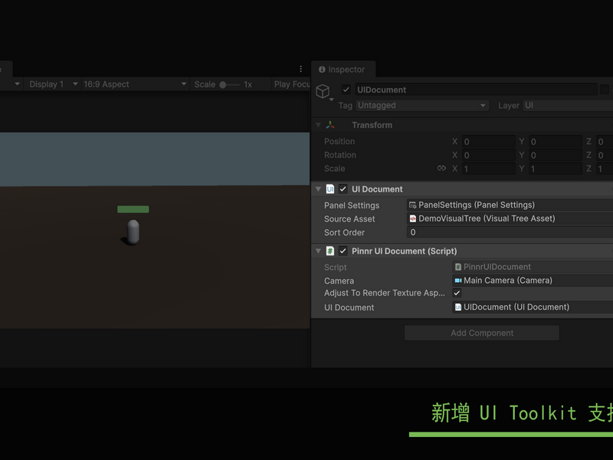Toggle the UIDocument GameObject active checkbox
Image resolution: width=613 pixels, height=460 pixels.
[346, 90]
